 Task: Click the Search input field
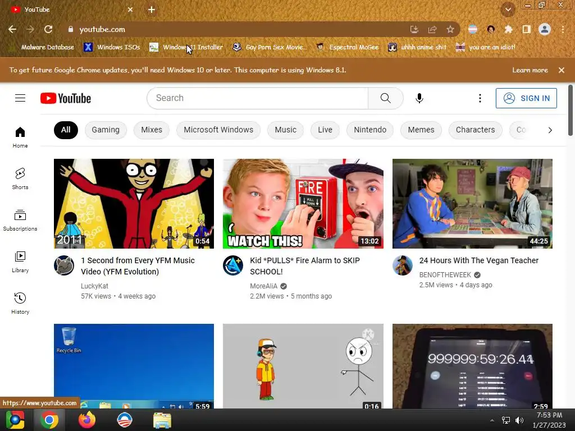257,98
